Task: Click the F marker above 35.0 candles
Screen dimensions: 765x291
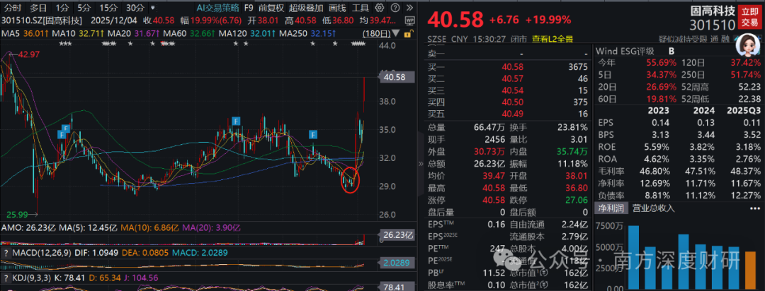Action: 234,121
